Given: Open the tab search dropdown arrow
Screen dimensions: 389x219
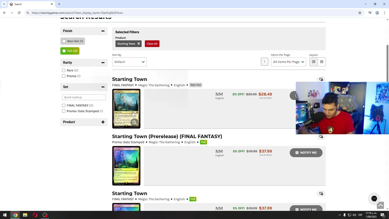Looking at the screenshot, I should click(x=4, y=4).
